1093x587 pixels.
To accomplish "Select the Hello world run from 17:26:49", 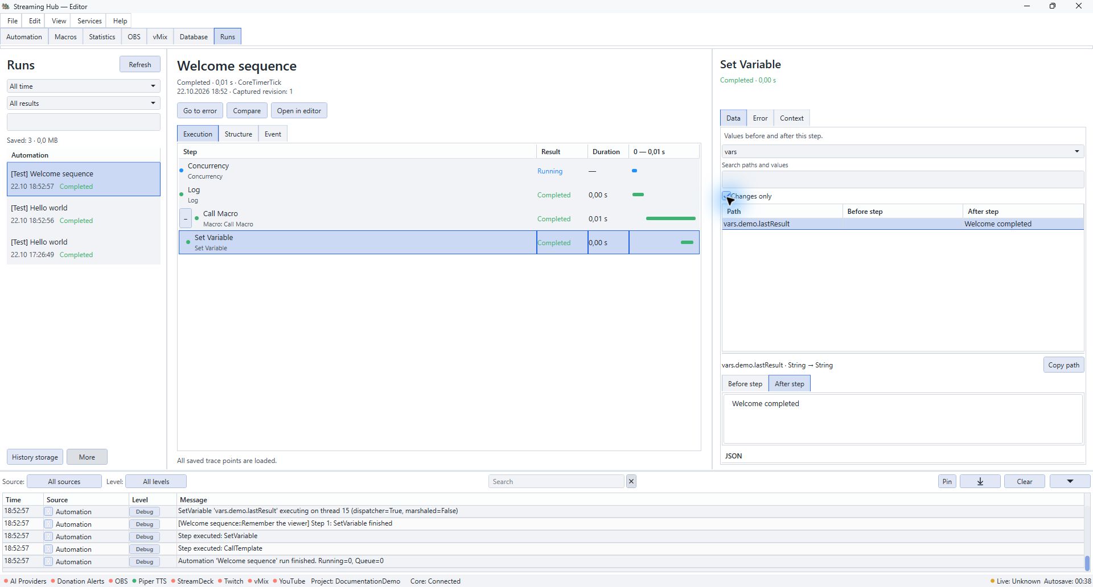I will point(83,247).
